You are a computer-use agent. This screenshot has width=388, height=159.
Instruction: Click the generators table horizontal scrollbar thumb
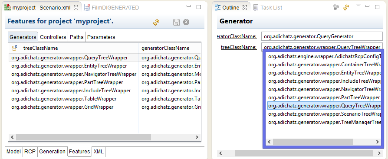83,137
